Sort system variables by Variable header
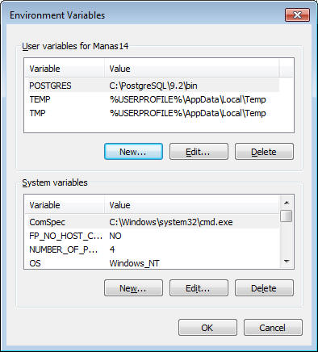Screen dimensions: 318x352 tap(65, 205)
